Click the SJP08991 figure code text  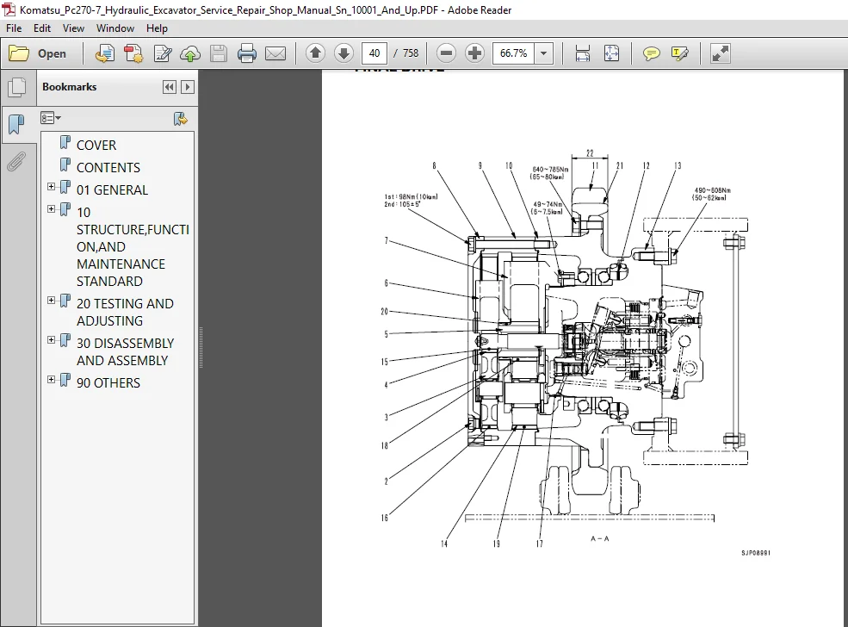click(756, 553)
